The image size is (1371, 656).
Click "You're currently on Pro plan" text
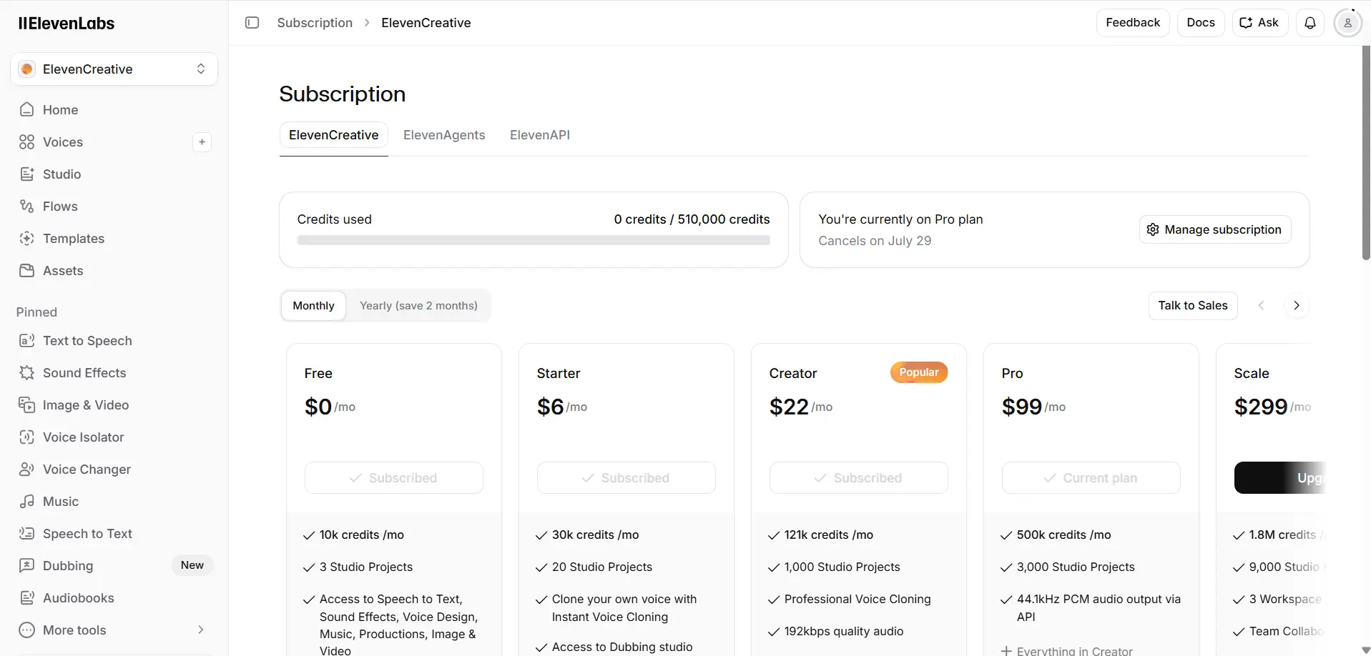point(900,219)
